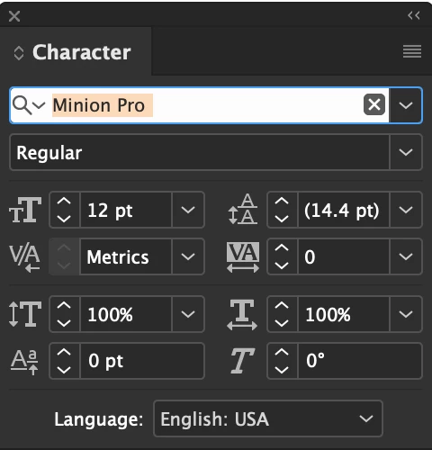Decrease baseline shift with down stepper
432x450 pixels.
[x=64, y=370]
